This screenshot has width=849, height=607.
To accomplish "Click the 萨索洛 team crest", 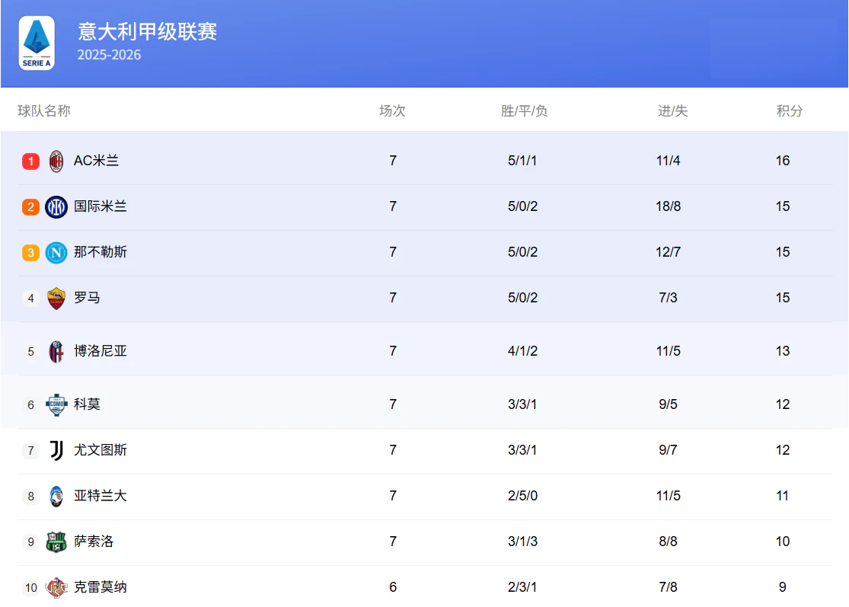I will click(56, 542).
